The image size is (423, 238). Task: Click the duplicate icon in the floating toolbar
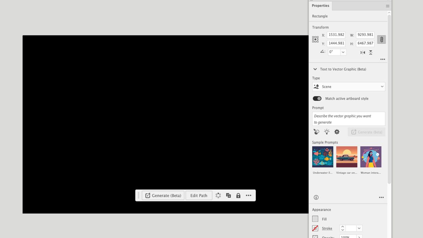[228, 195]
